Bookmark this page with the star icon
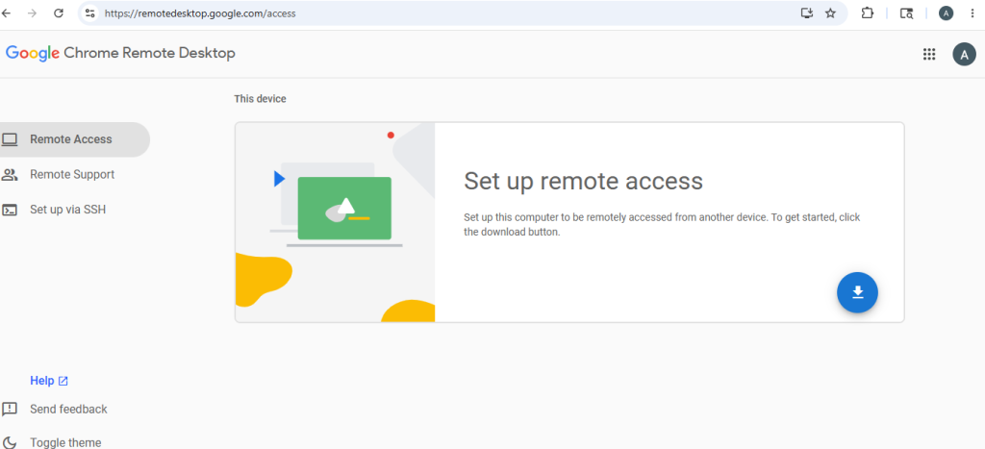 pyautogui.click(x=830, y=13)
